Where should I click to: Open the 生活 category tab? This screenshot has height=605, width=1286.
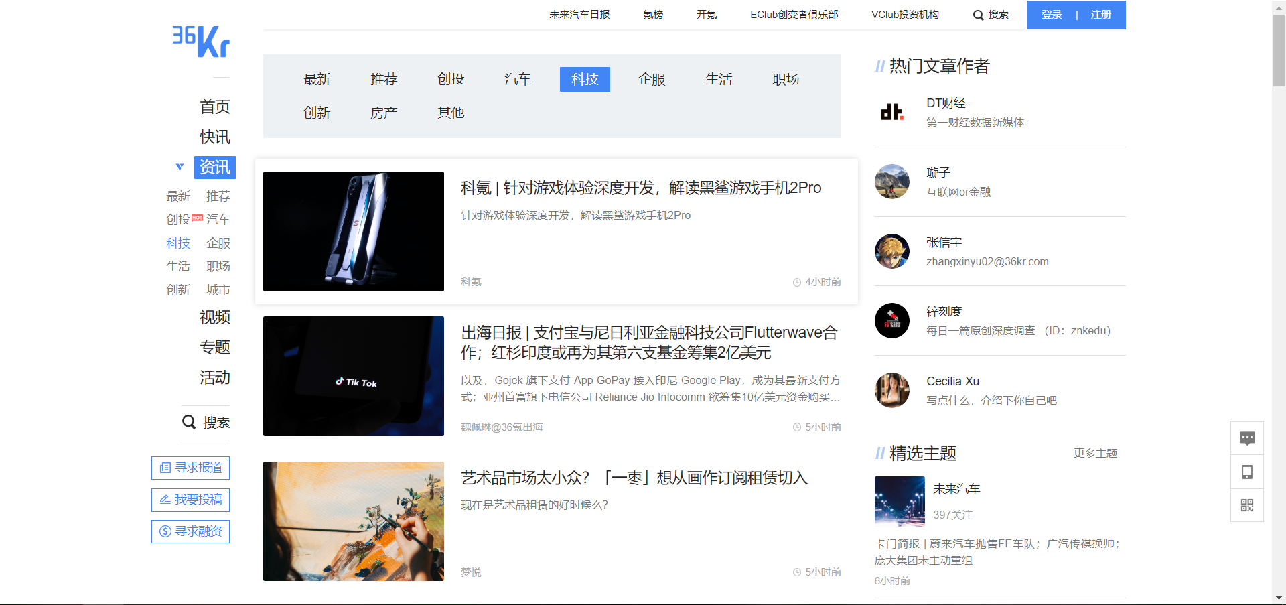click(x=719, y=79)
